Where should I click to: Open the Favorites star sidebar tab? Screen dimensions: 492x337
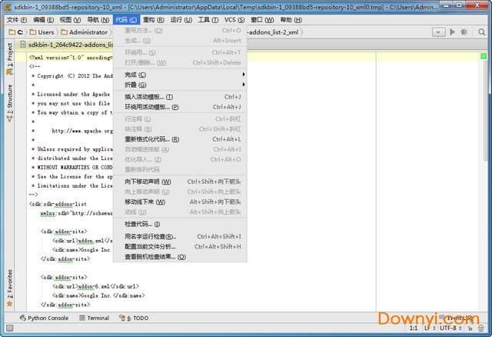[x=9, y=288]
